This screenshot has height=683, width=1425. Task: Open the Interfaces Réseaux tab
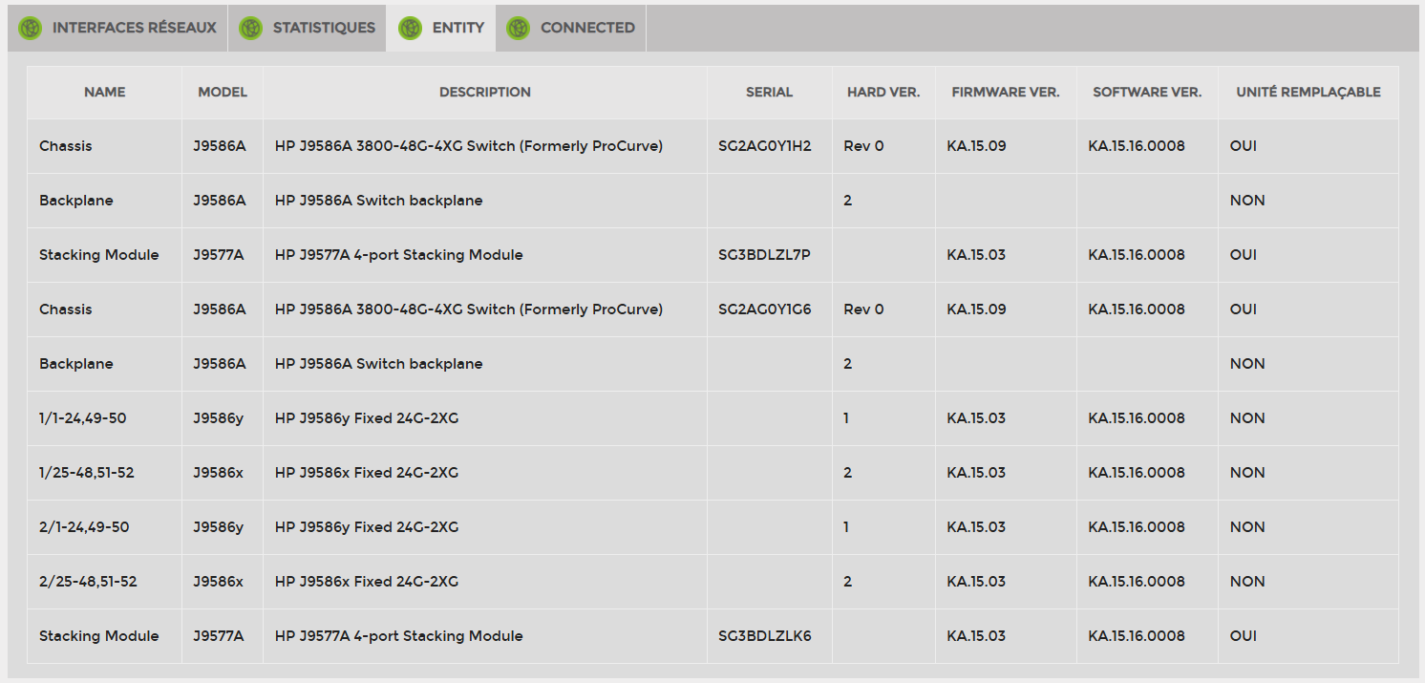click(117, 29)
